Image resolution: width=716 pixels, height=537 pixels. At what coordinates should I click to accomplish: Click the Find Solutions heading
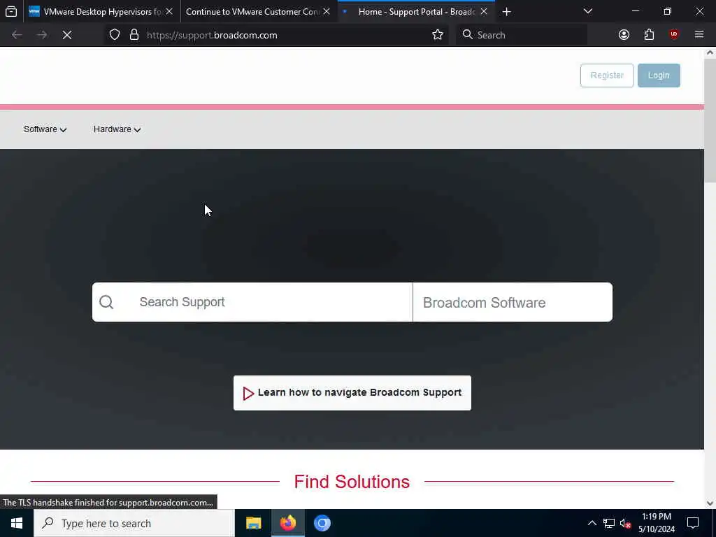tap(352, 482)
